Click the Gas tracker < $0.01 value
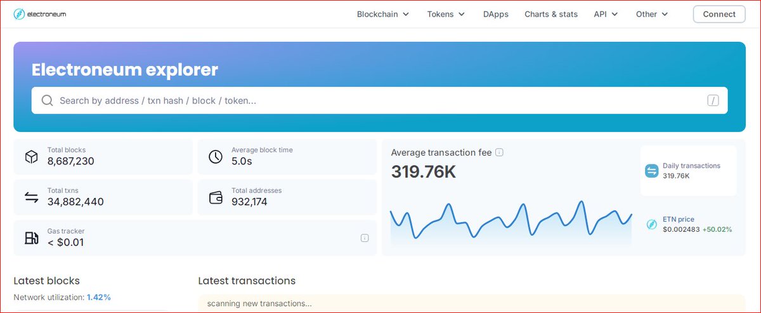Screen dimensions: 761x313 pyautogui.click(x=65, y=242)
